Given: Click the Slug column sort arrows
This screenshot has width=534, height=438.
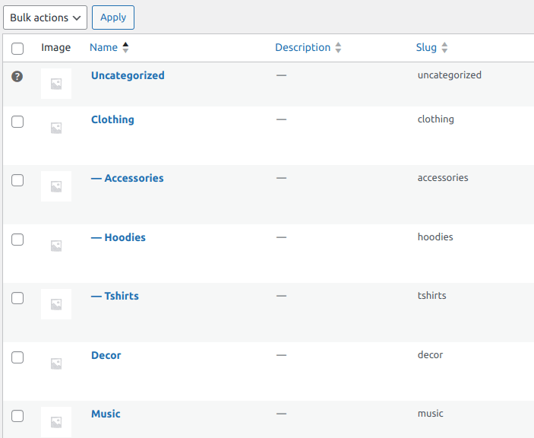Looking at the screenshot, I should (x=444, y=47).
